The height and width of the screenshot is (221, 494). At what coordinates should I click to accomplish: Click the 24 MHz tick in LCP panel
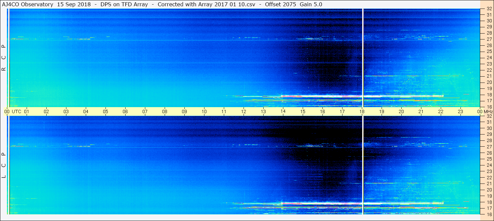point(489,165)
